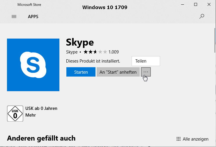The image size is (216, 147).
Task: Maximize the Microsoft Store window
Action: pos(196,4)
